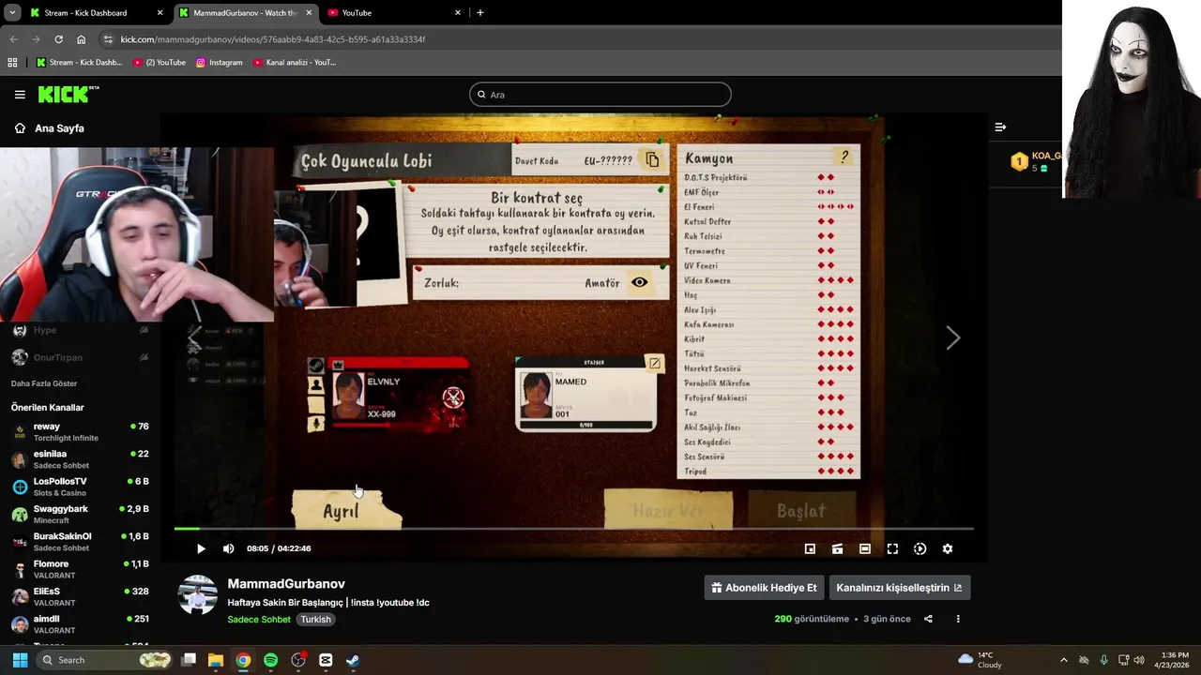The image size is (1201, 675).
Task: Enter fullscreen video mode
Action: (892, 548)
